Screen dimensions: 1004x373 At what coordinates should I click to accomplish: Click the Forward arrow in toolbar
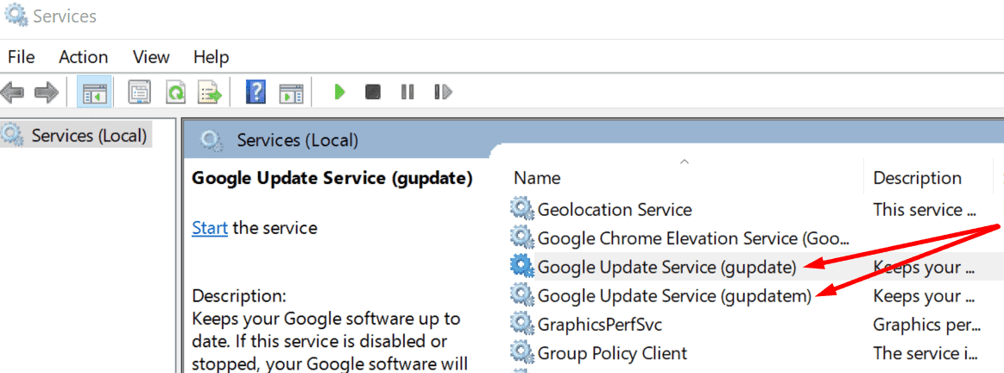pyautogui.click(x=45, y=92)
